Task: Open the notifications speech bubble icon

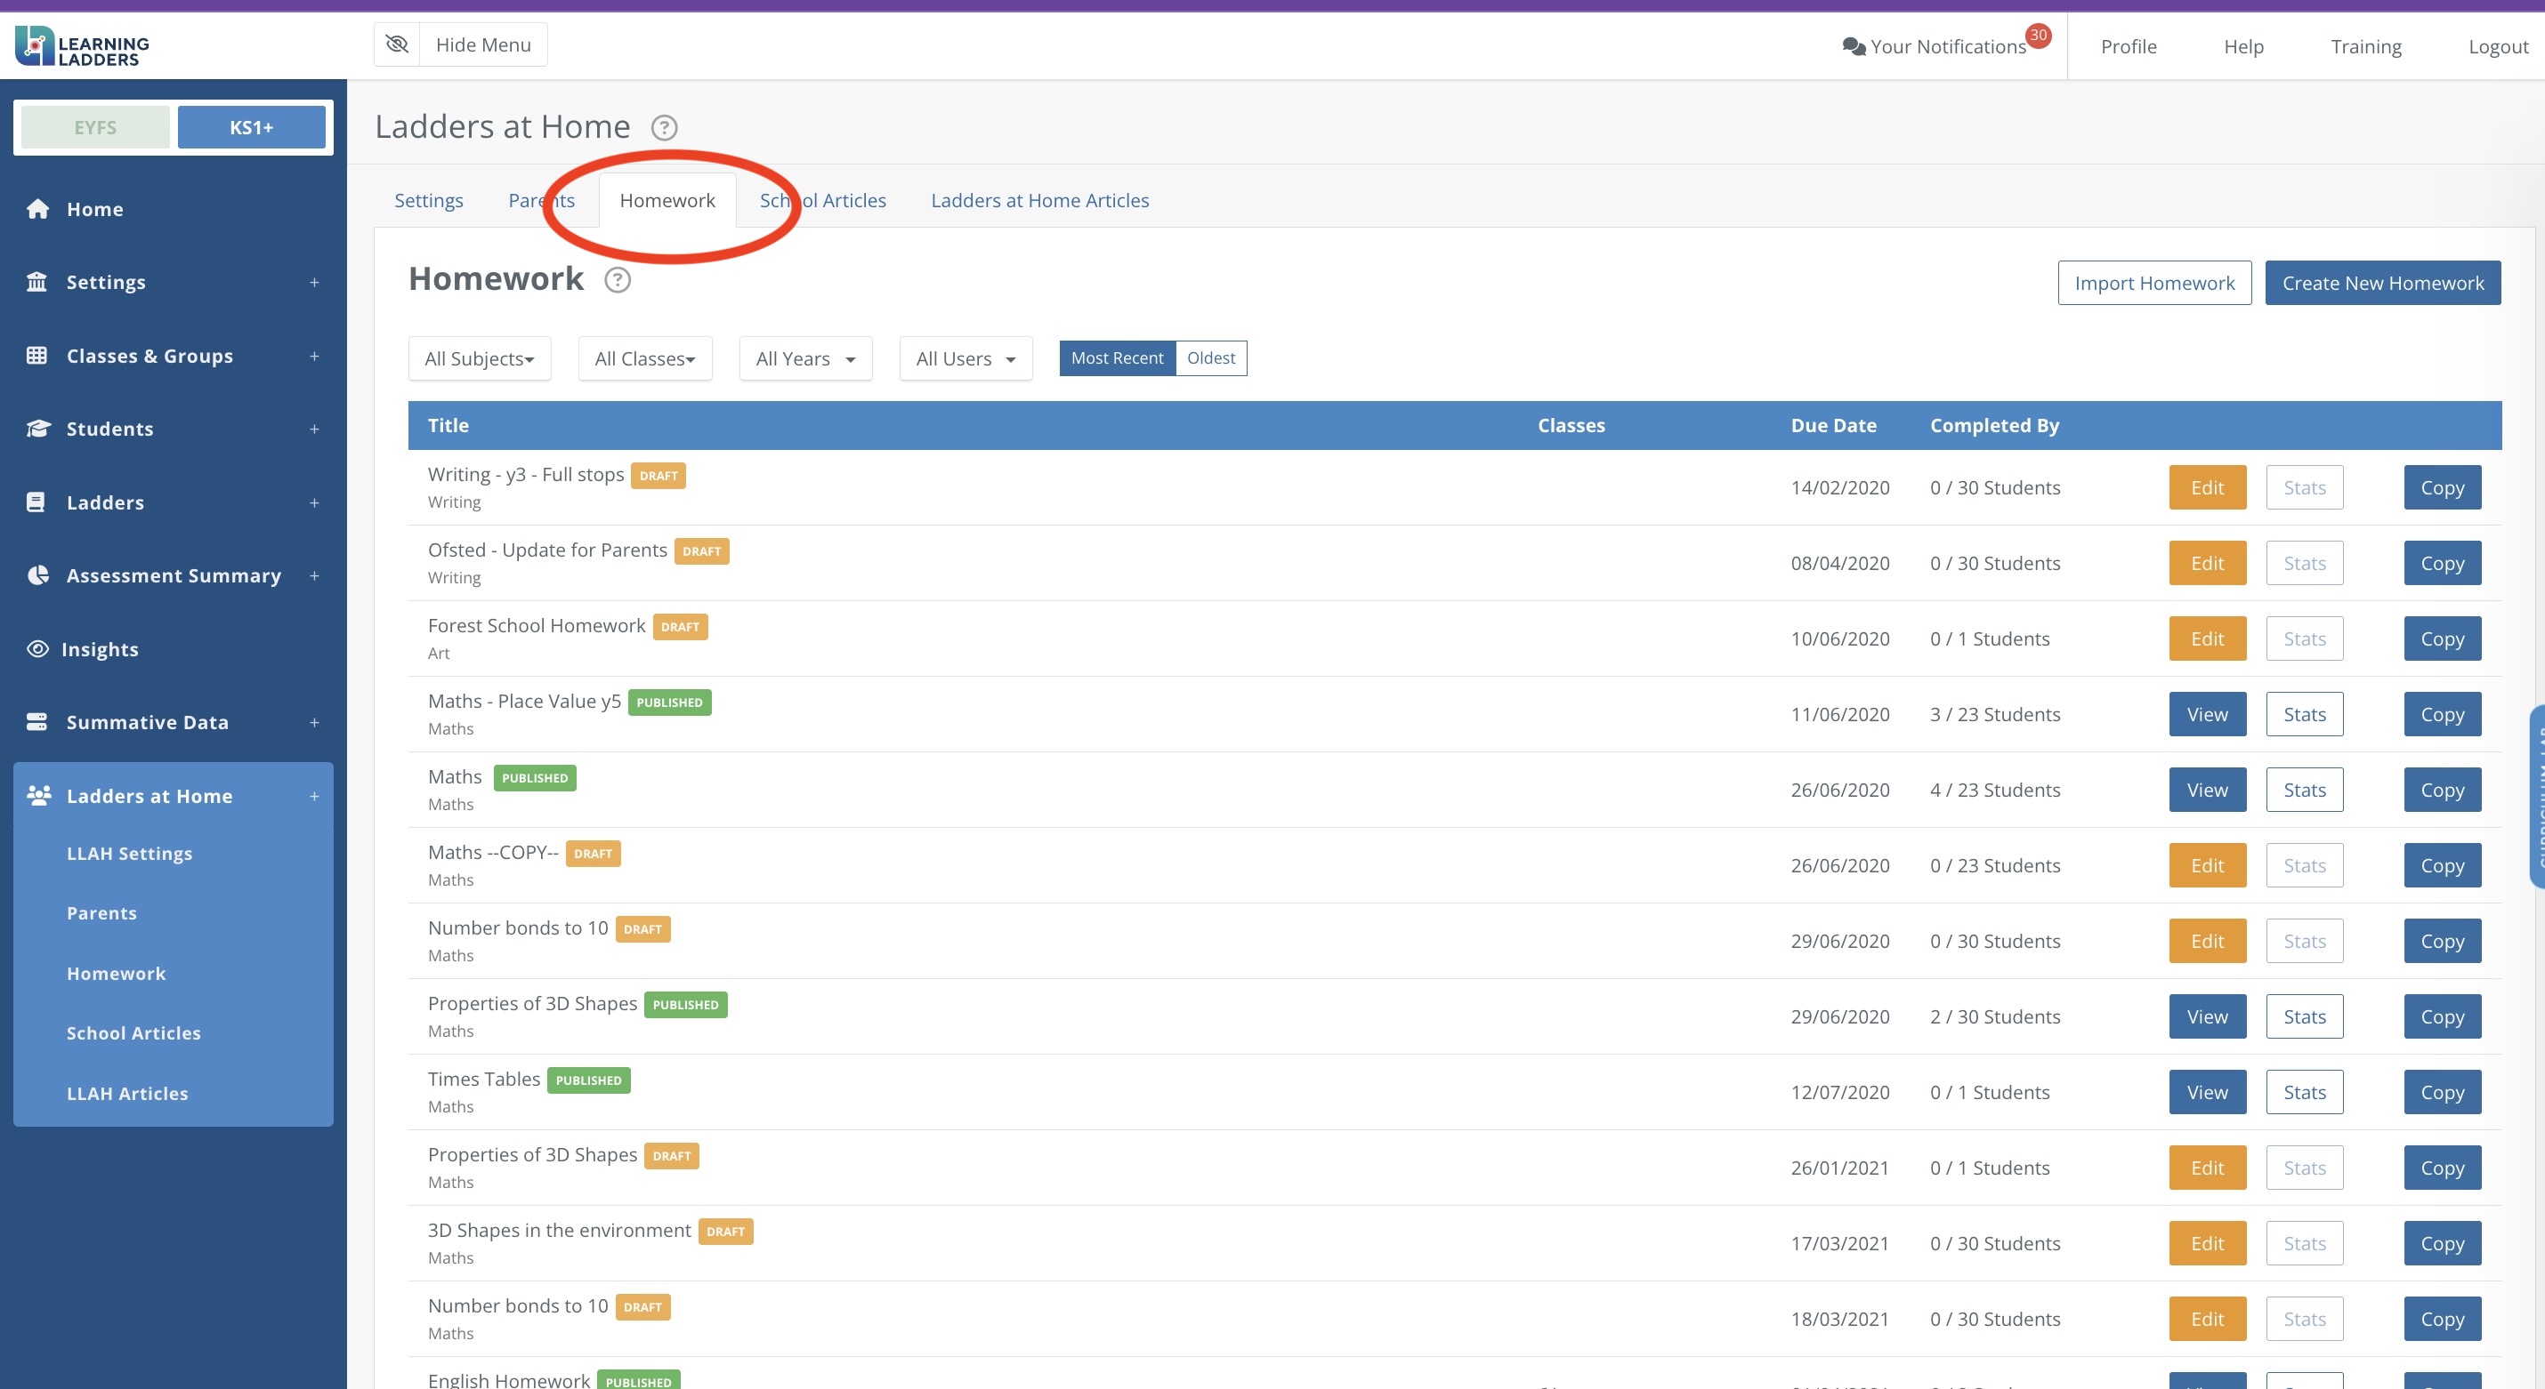Action: pos(1854,46)
